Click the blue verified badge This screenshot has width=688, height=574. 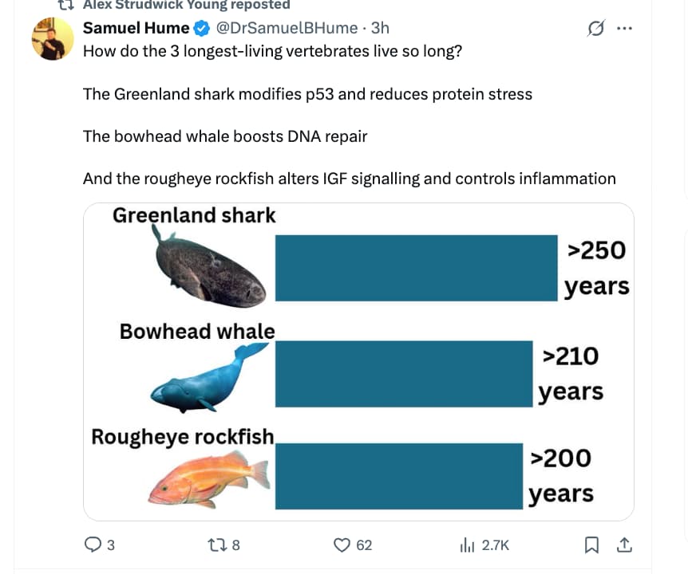203,29
